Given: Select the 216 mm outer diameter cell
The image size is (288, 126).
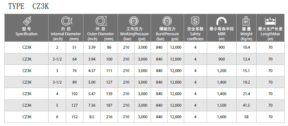Looking at the screenshot, I should 109,117.
